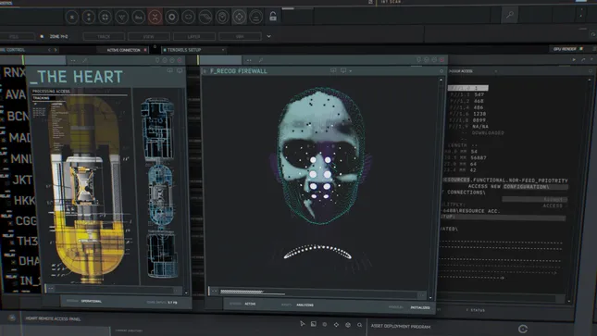Select the wave curve tool icon
This screenshot has width=597, height=336.
pos(205,17)
